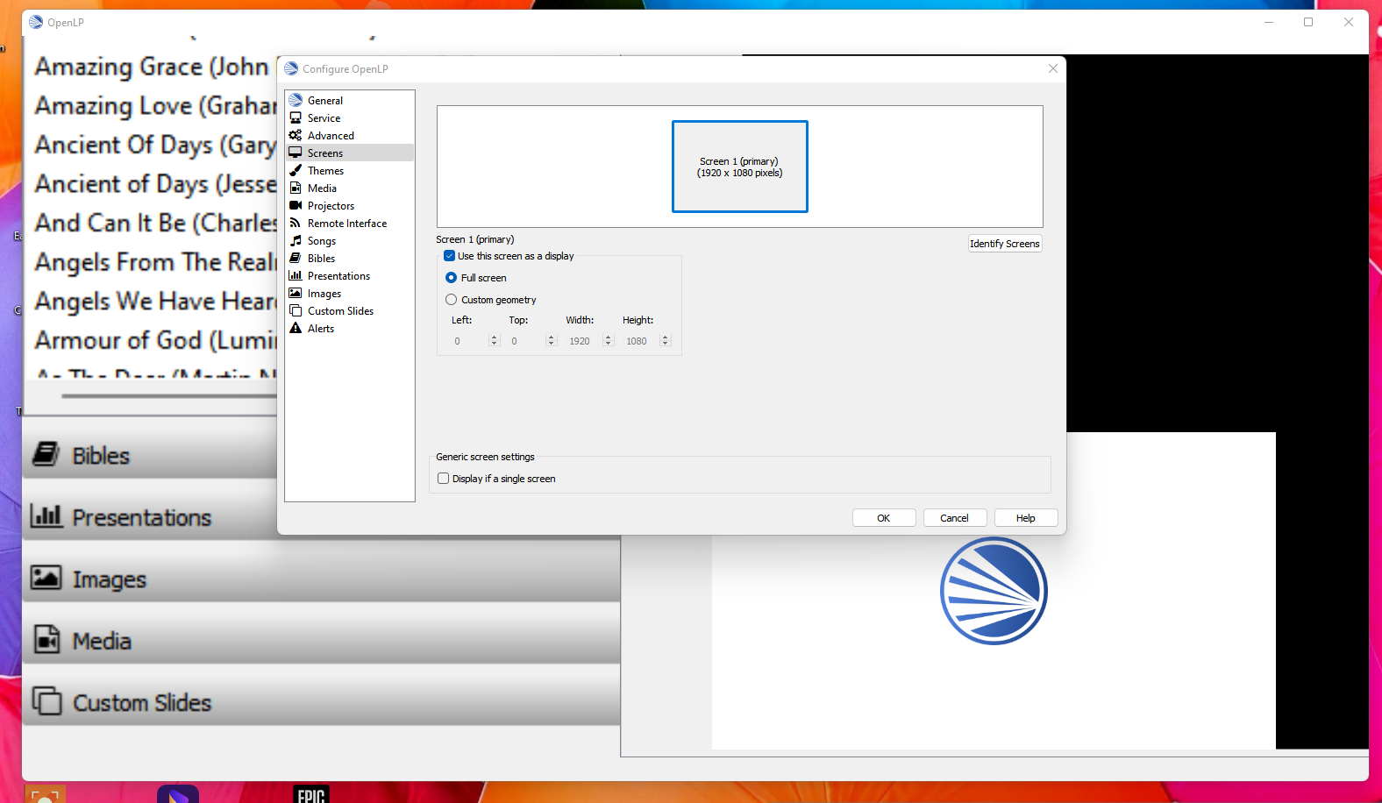
Task: Select the Custom geometry radio option
Action: (451, 300)
